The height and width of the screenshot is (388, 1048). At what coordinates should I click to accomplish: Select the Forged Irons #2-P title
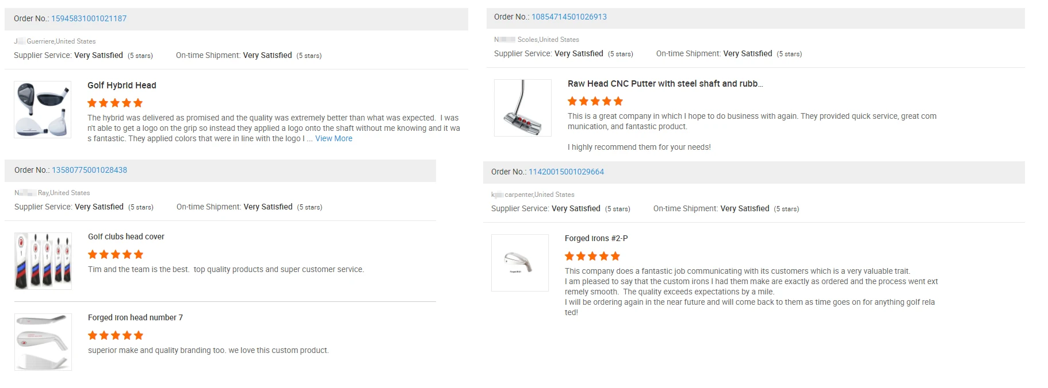596,238
